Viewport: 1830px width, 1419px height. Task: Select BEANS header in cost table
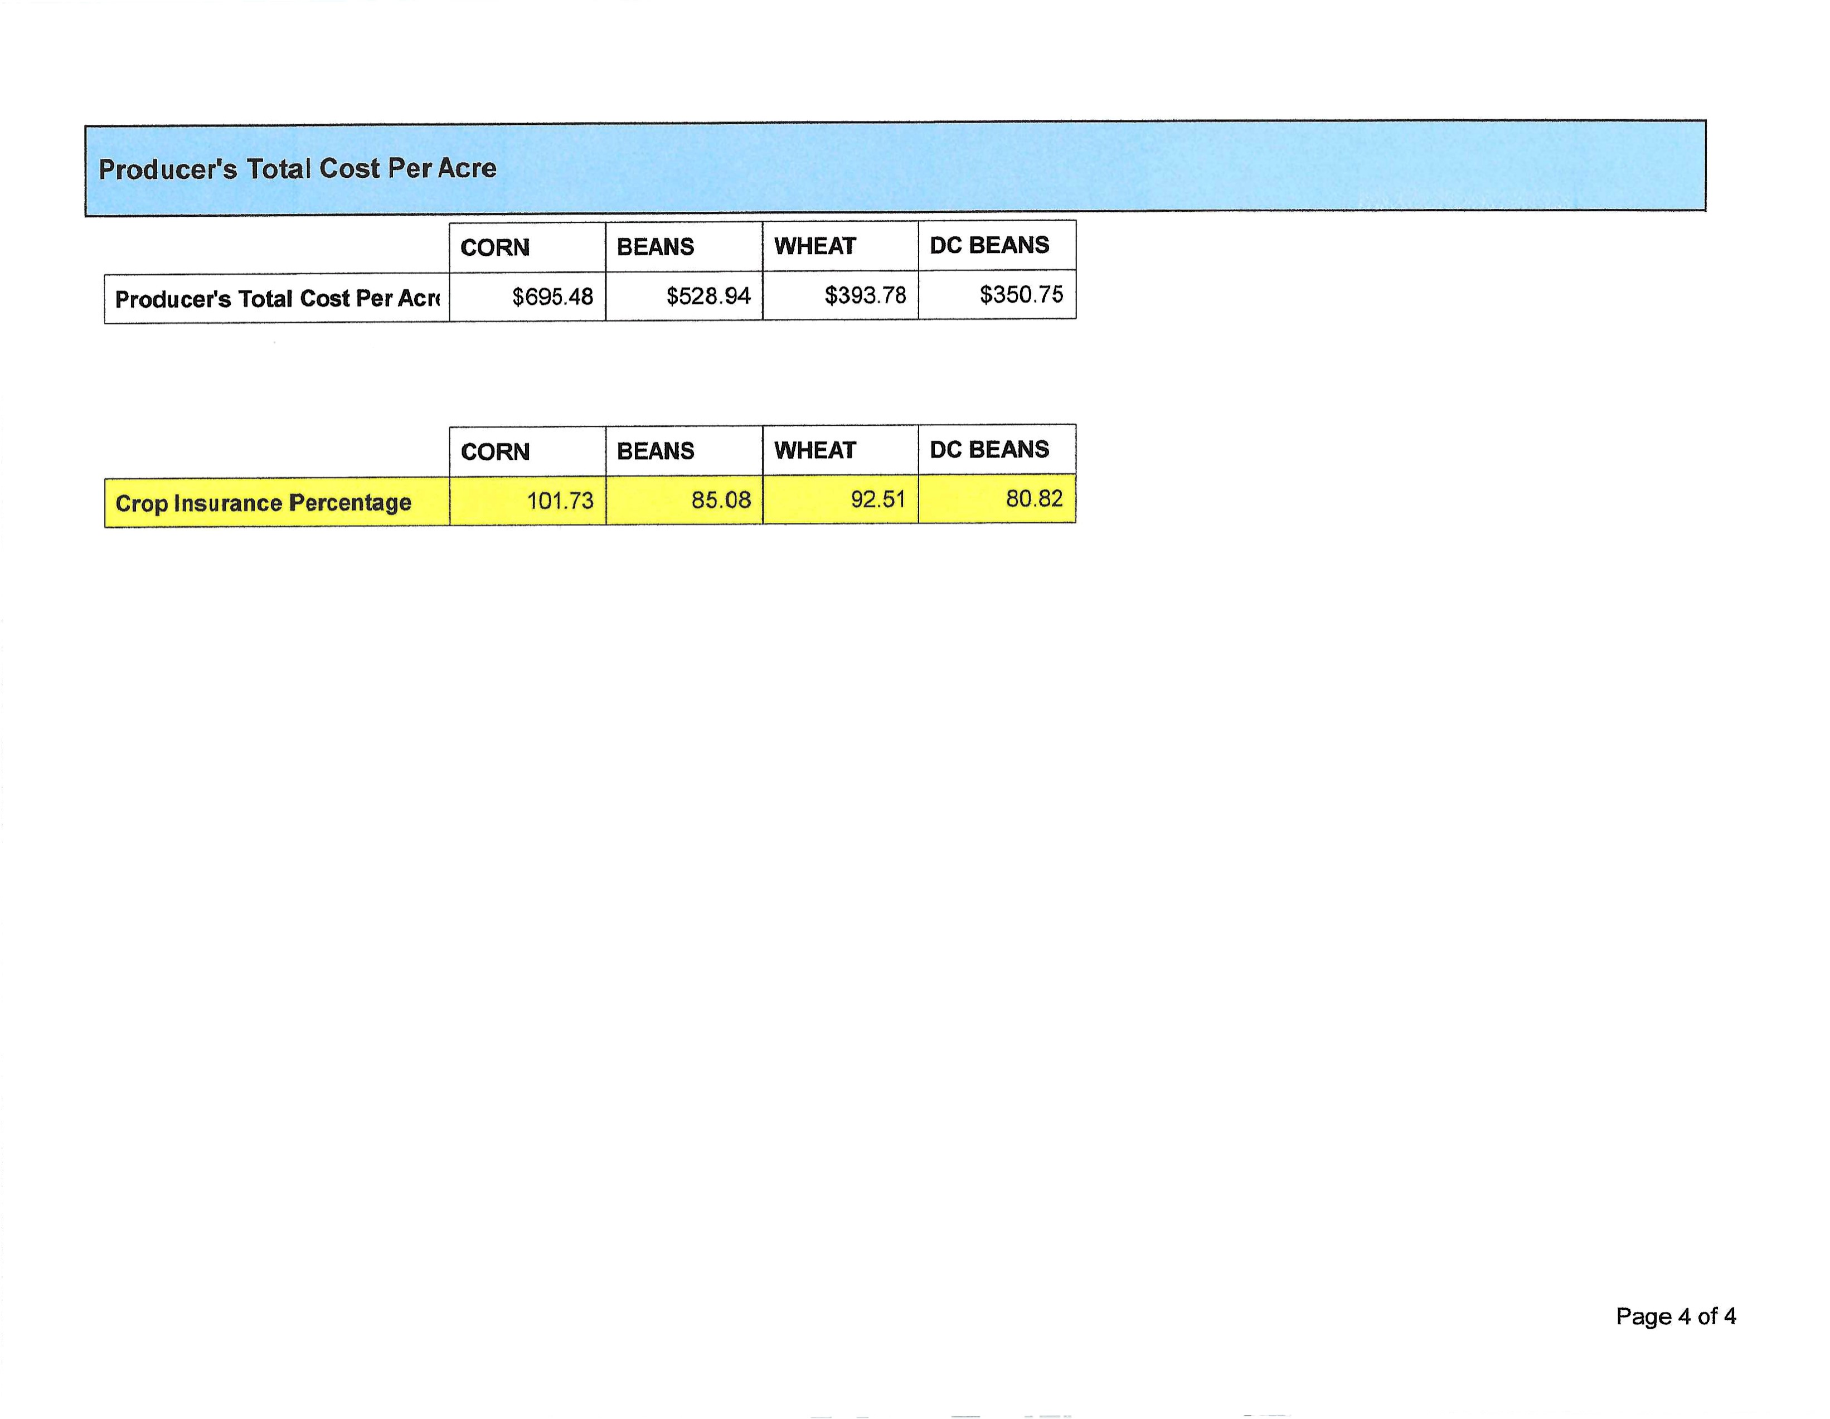click(x=656, y=247)
